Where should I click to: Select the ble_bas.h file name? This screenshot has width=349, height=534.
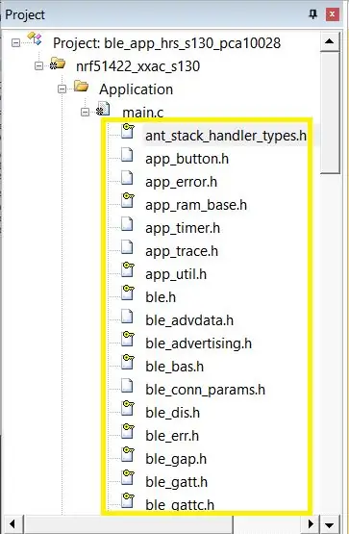coord(175,367)
